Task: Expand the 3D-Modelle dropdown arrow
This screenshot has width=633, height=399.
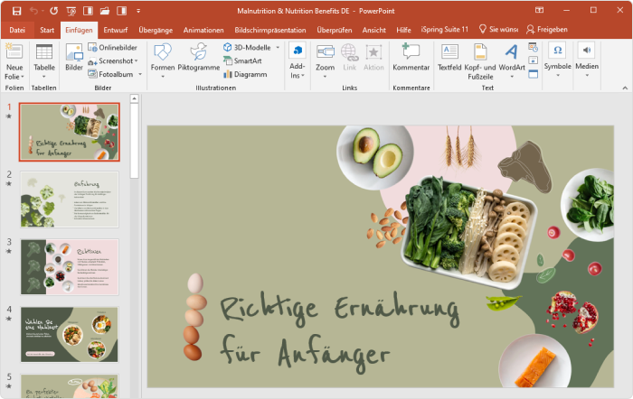Action: click(x=278, y=48)
